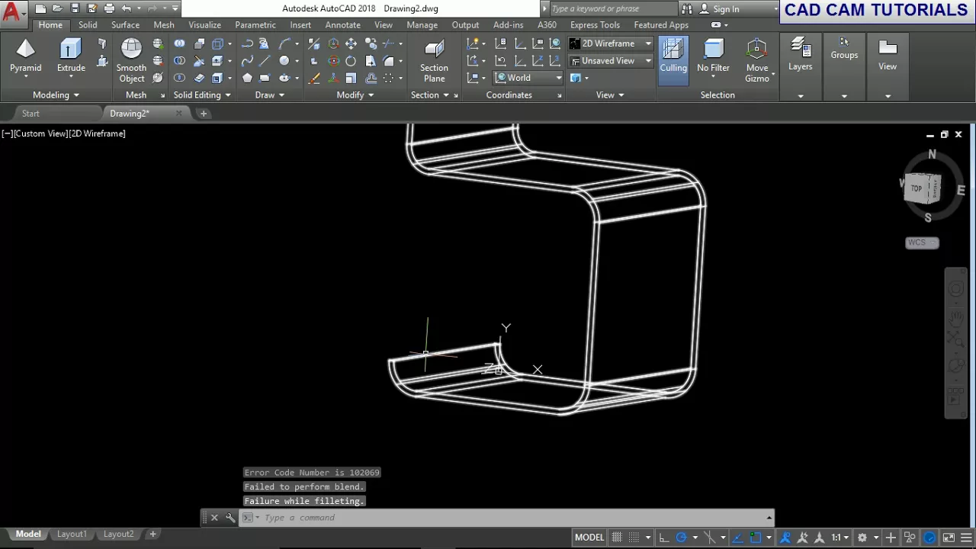The width and height of the screenshot is (976, 549).
Task: Click the MODEL space button in the status bar
Action: (589, 538)
